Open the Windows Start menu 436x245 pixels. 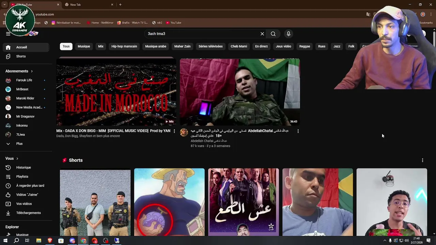pos(5,241)
